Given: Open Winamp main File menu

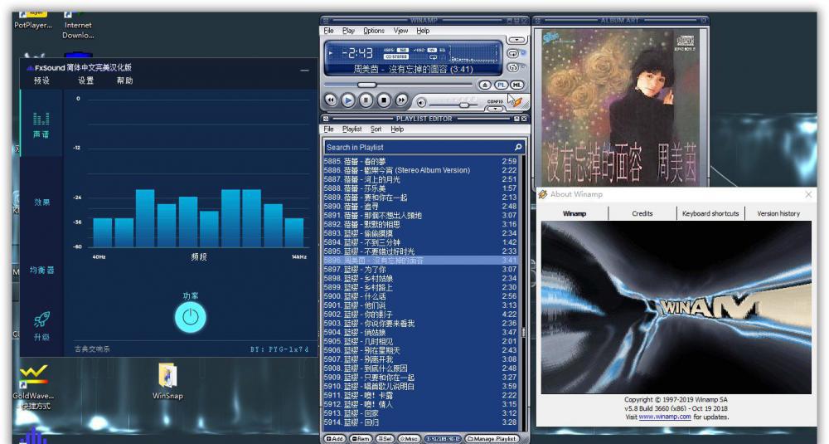Looking at the screenshot, I should coord(328,31).
